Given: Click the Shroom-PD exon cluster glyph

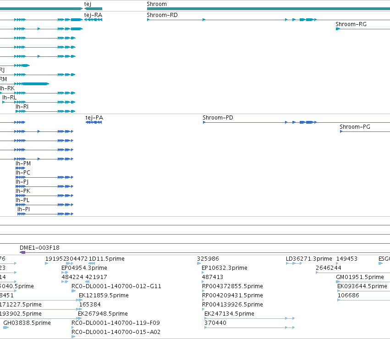Looking at the screenshot, I should coord(308,122).
